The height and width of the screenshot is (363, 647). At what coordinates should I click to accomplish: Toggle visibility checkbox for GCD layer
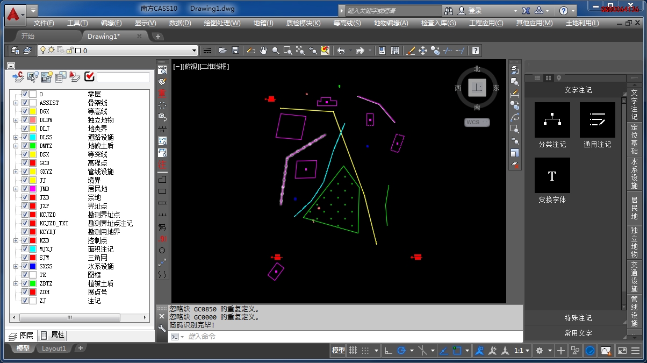tap(25, 163)
